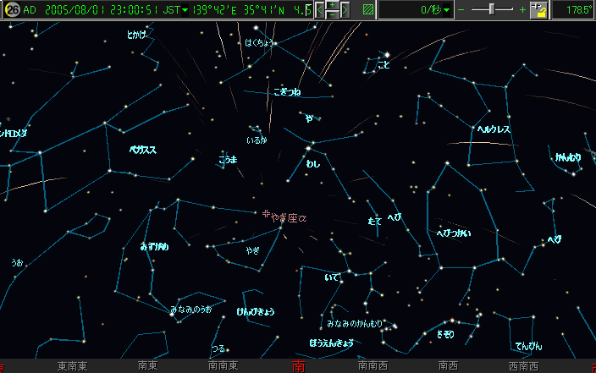Click the やぎ座α crosshair marker

pyautogui.click(x=267, y=215)
